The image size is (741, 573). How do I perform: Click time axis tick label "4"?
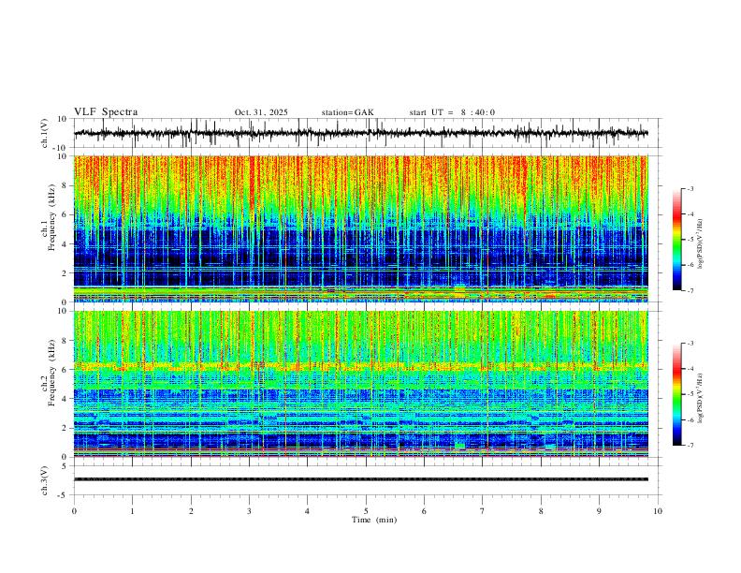[x=307, y=511]
